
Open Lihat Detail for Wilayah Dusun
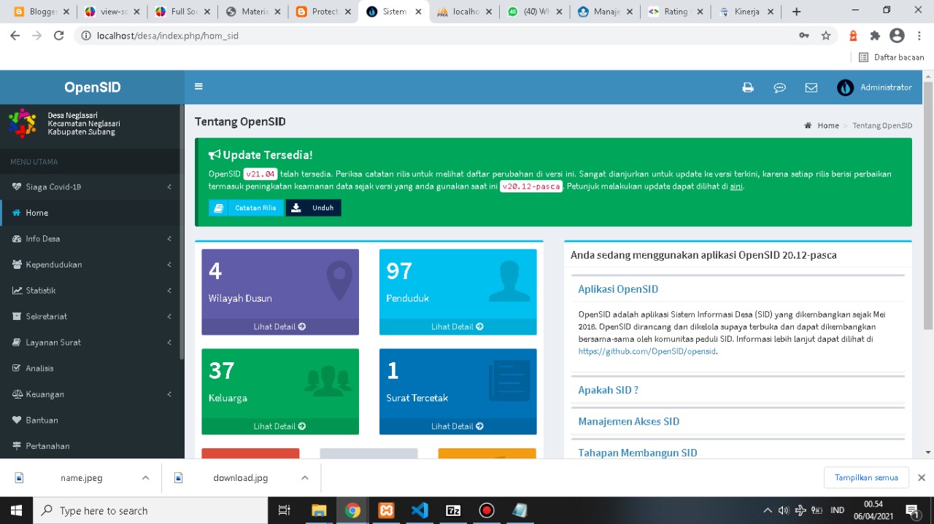pos(280,326)
